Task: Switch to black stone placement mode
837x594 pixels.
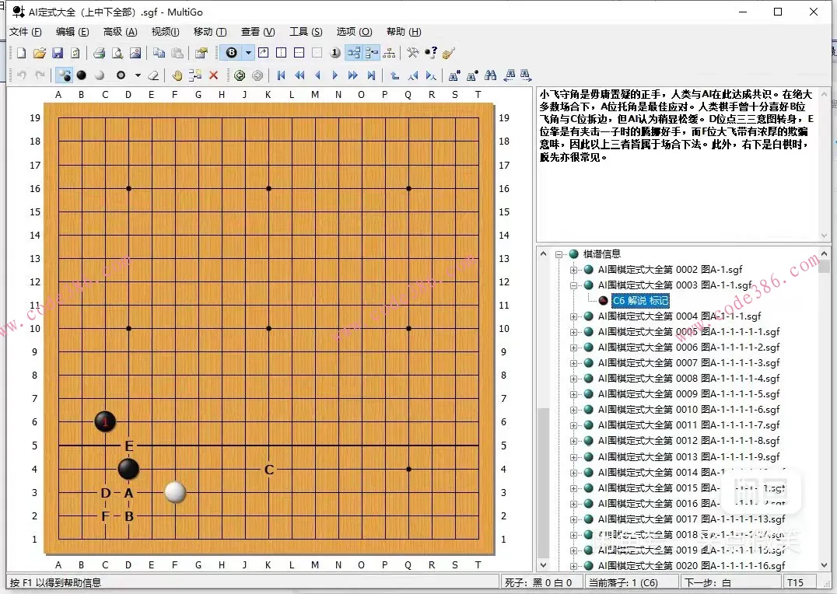Action: point(81,75)
